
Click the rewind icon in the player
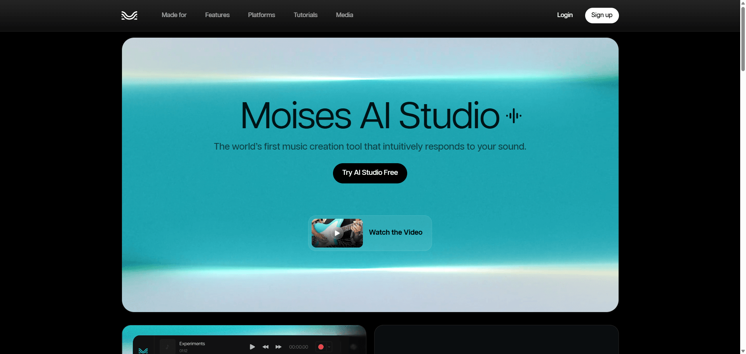point(265,347)
